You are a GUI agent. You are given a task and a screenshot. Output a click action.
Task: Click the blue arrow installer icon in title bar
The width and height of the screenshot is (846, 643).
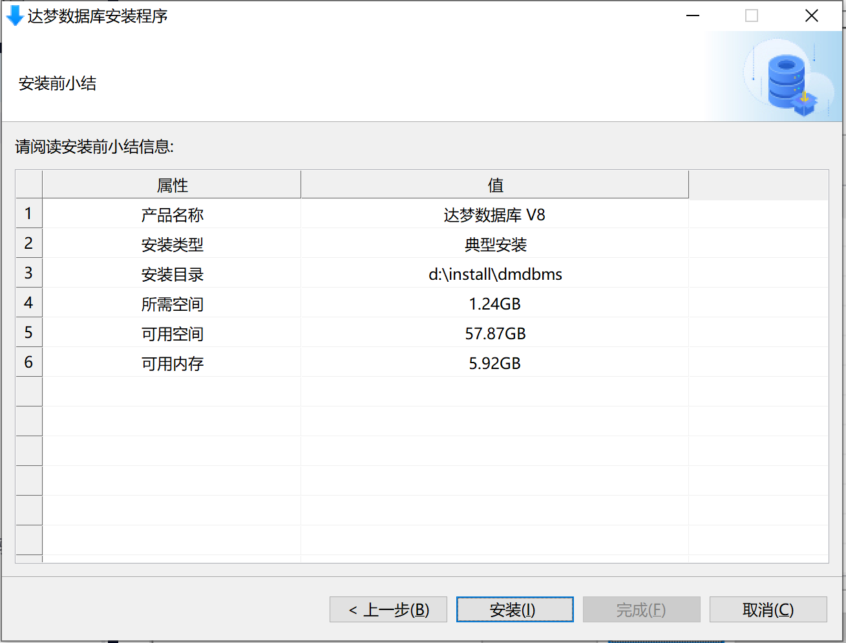pyautogui.click(x=14, y=16)
